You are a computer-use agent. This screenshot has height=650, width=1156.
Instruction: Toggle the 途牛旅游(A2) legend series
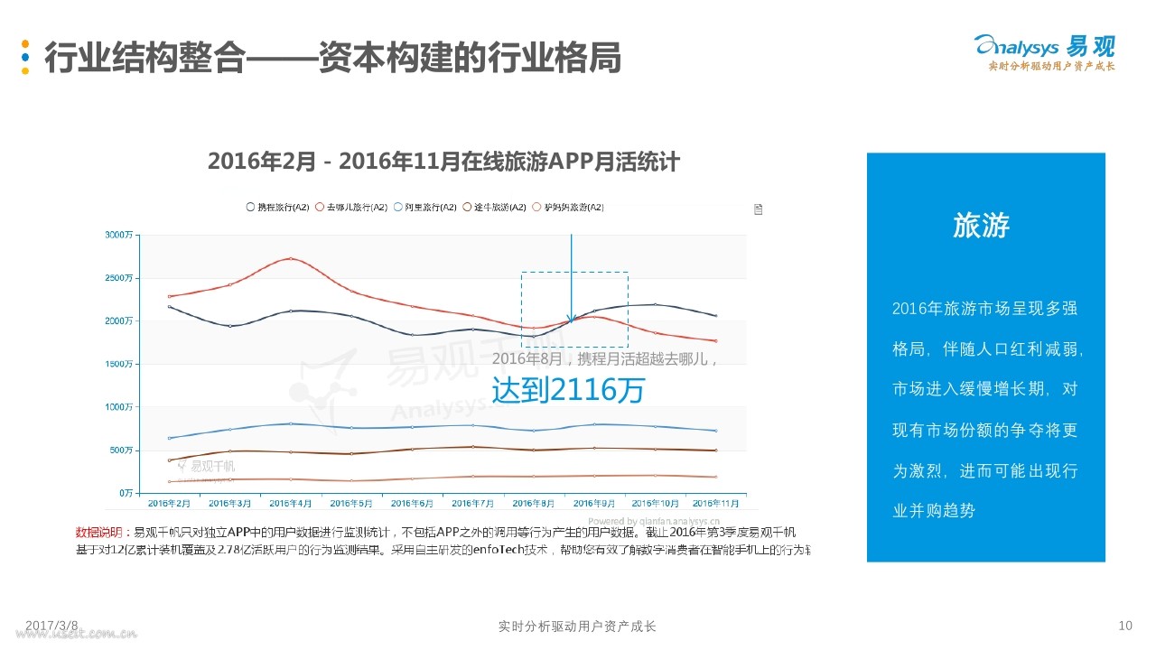coord(494,208)
